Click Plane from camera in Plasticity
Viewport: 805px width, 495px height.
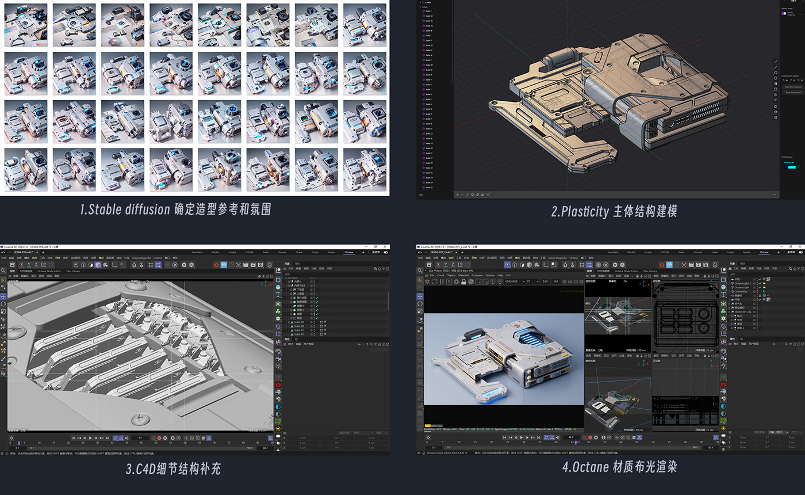point(793,92)
